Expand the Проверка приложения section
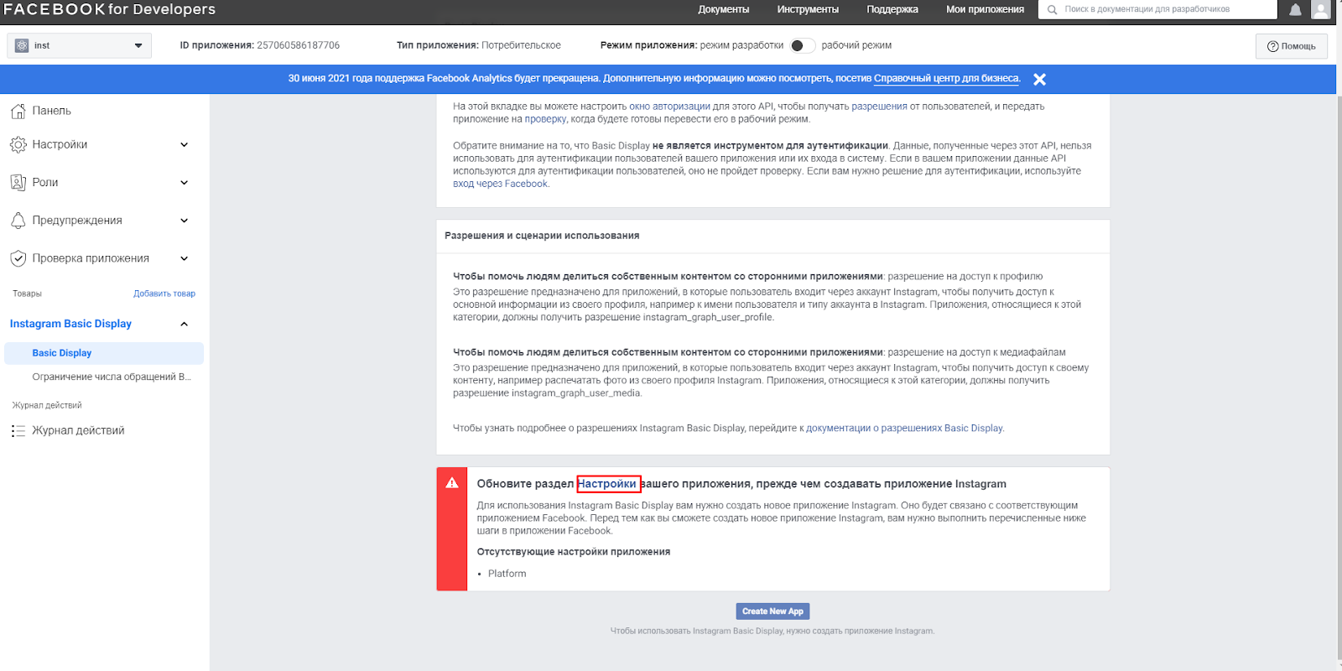This screenshot has width=1342, height=671. tap(185, 258)
